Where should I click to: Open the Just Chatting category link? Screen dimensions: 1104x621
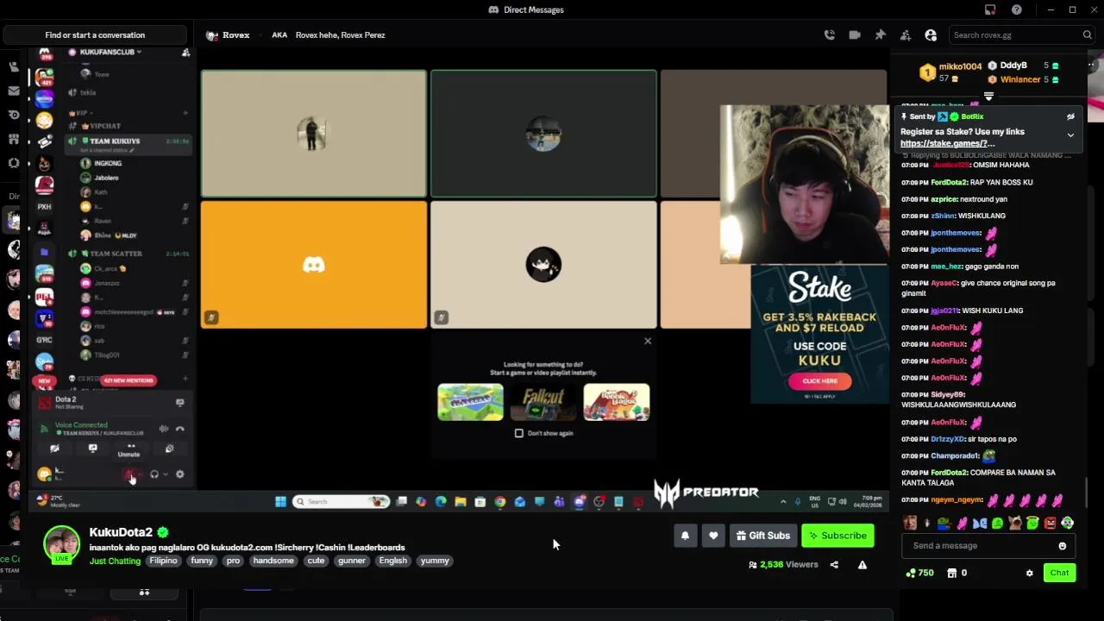tap(115, 561)
